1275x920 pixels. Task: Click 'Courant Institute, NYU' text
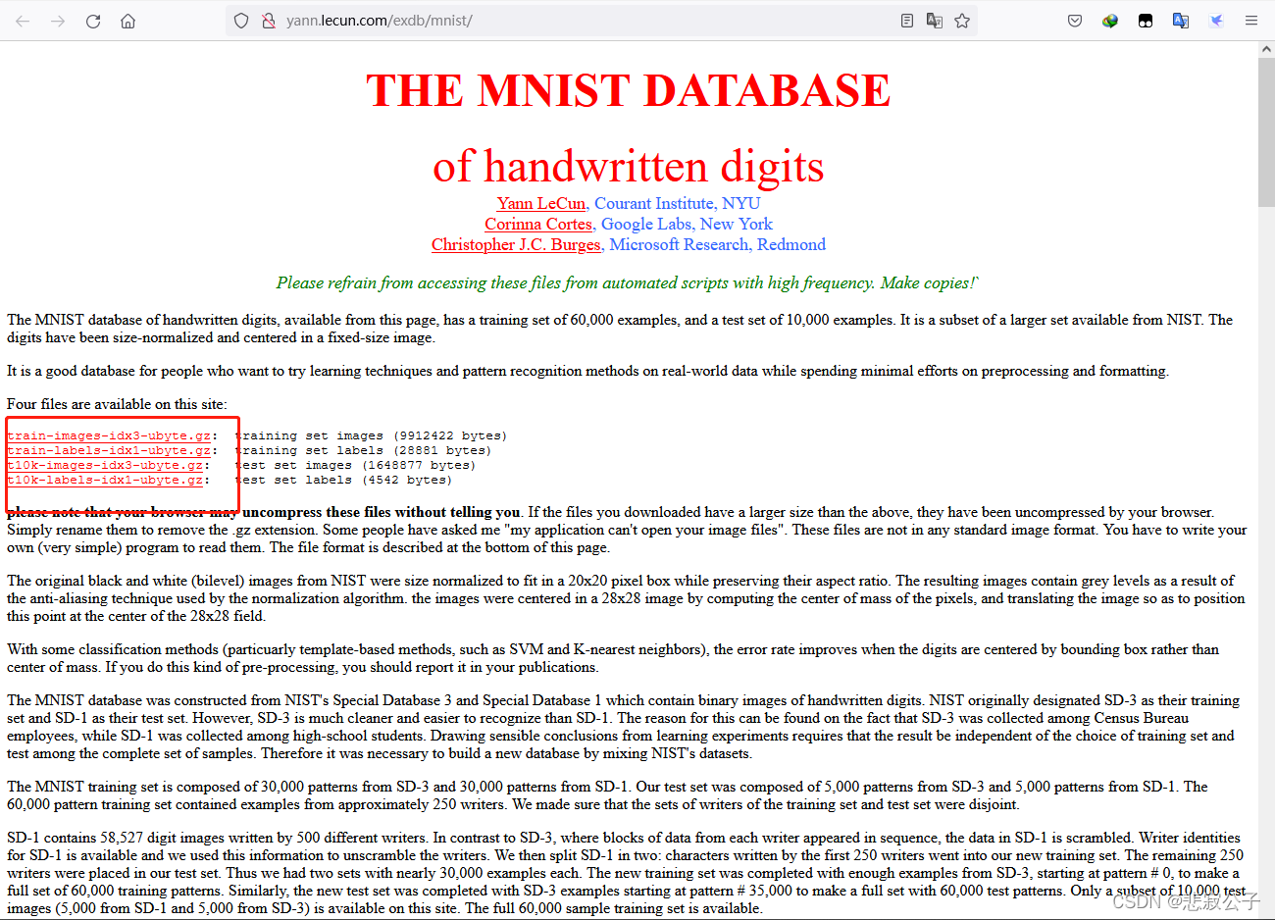click(678, 203)
